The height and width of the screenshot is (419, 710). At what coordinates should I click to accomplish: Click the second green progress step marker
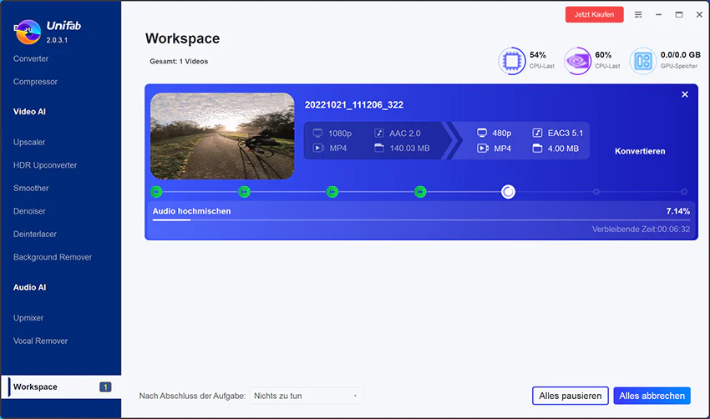244,192
